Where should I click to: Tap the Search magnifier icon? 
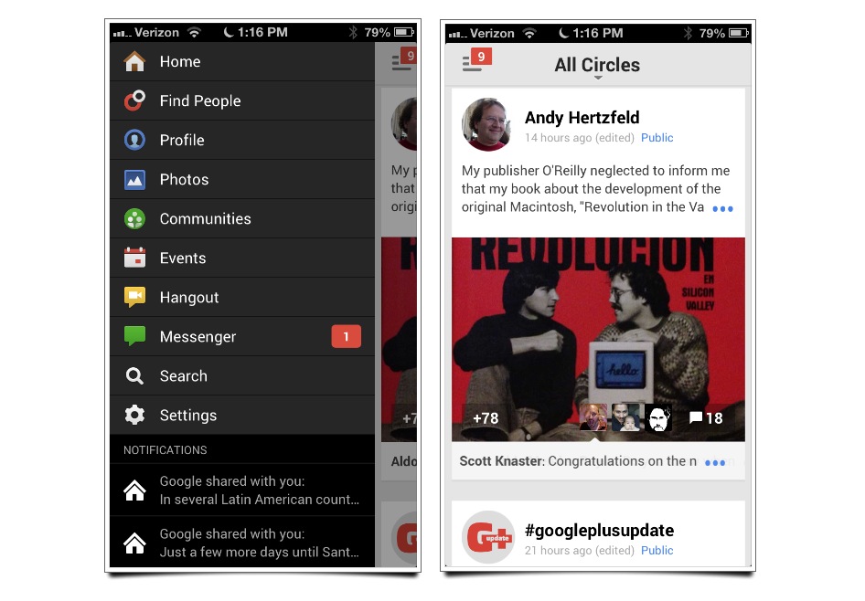pyautogui.click(x=134, y=375)
